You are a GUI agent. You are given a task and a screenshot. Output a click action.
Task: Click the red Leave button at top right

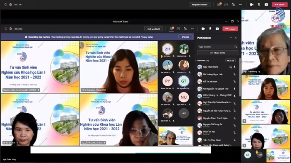click(279, 5)
